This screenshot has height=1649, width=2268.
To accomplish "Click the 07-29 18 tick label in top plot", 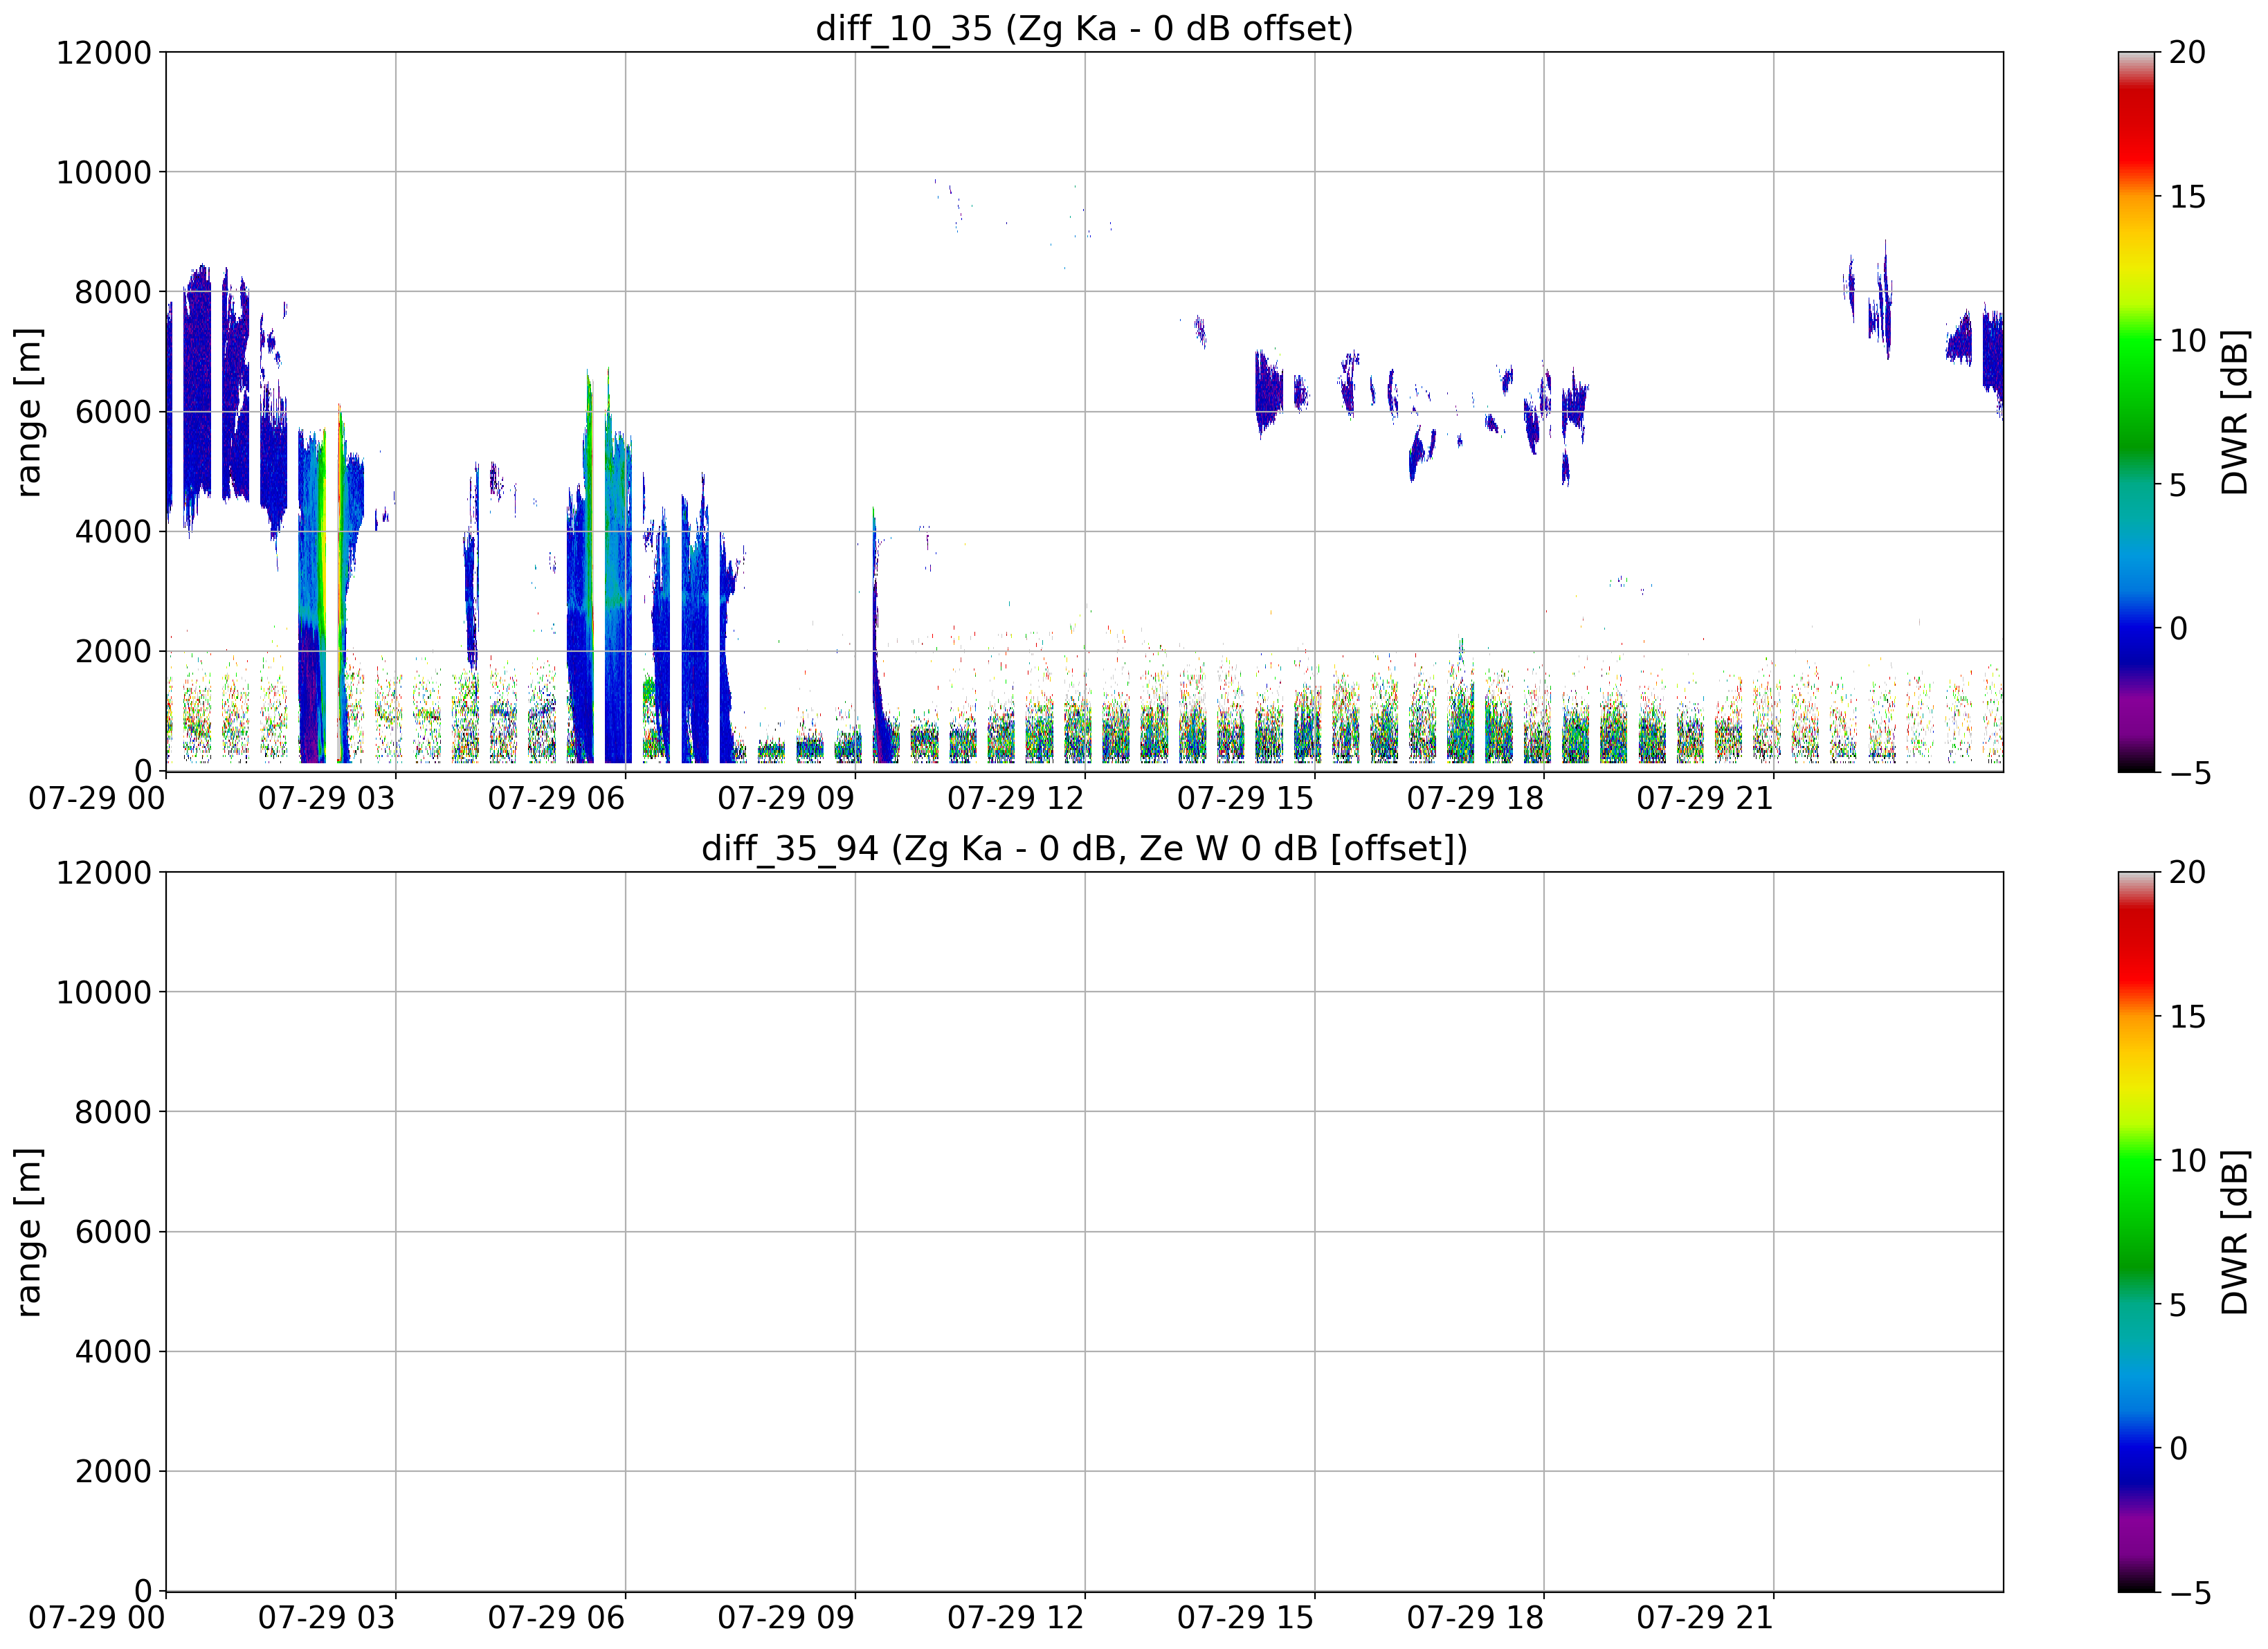I will 1475,798.
